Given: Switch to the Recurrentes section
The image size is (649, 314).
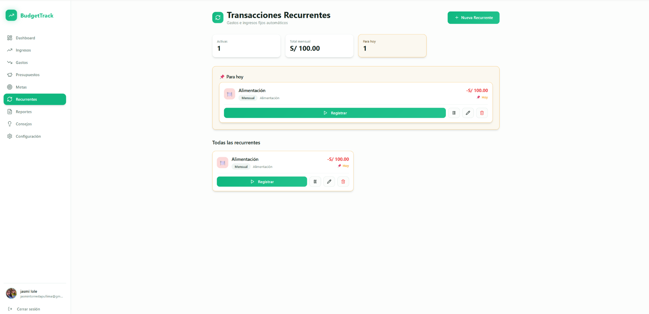Looking at the screenshot, I should pyautogui.click(x=26, y=99).
